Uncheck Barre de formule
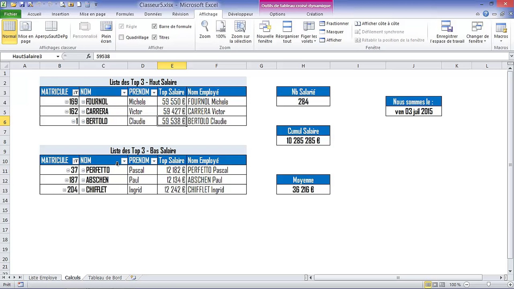This screenshot has height=289, width=514. [x=154, y=26]
